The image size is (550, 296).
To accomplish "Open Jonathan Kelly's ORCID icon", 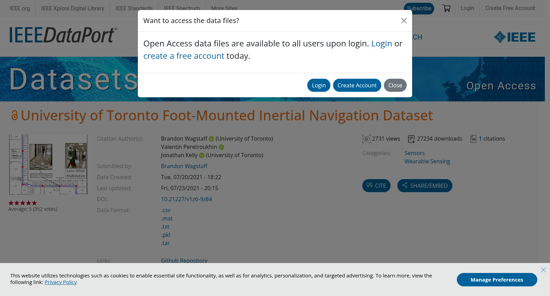I will tap(202, 155).
